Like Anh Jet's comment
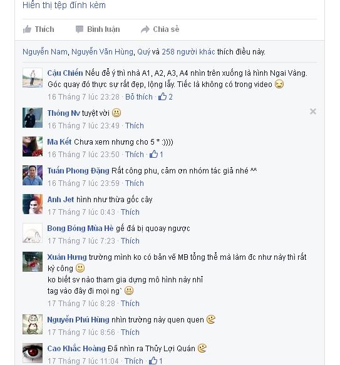The image size is (340, 365). pos(130,212)
